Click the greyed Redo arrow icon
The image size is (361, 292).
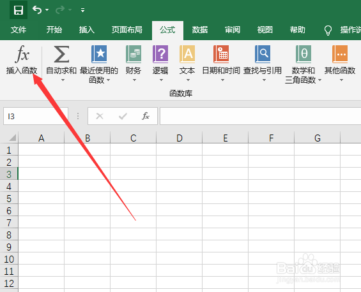click(60, 10)
